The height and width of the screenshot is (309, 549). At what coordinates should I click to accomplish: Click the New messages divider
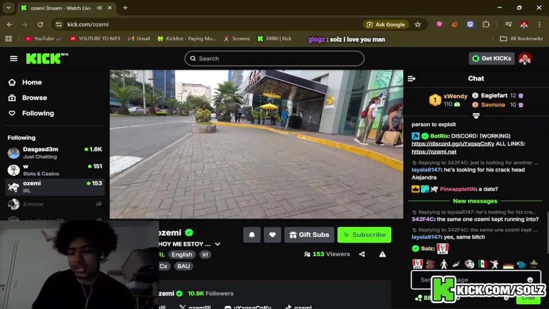pyautogui.click(x=475, y=201)
